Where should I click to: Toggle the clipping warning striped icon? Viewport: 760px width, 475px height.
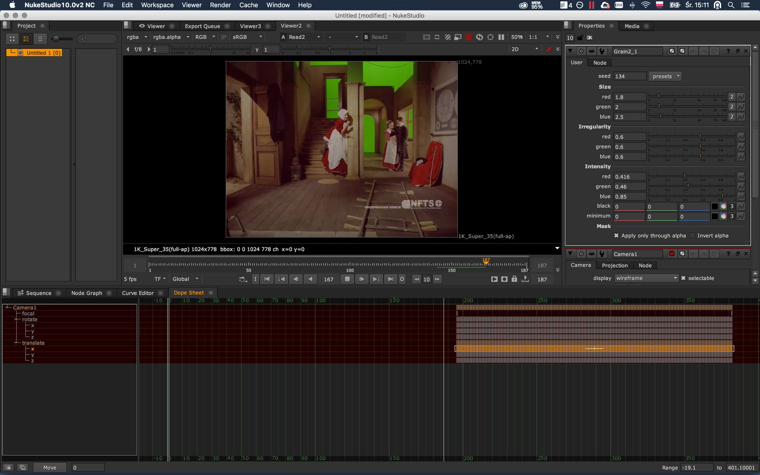pyautogui.click(x=448, y=37)
